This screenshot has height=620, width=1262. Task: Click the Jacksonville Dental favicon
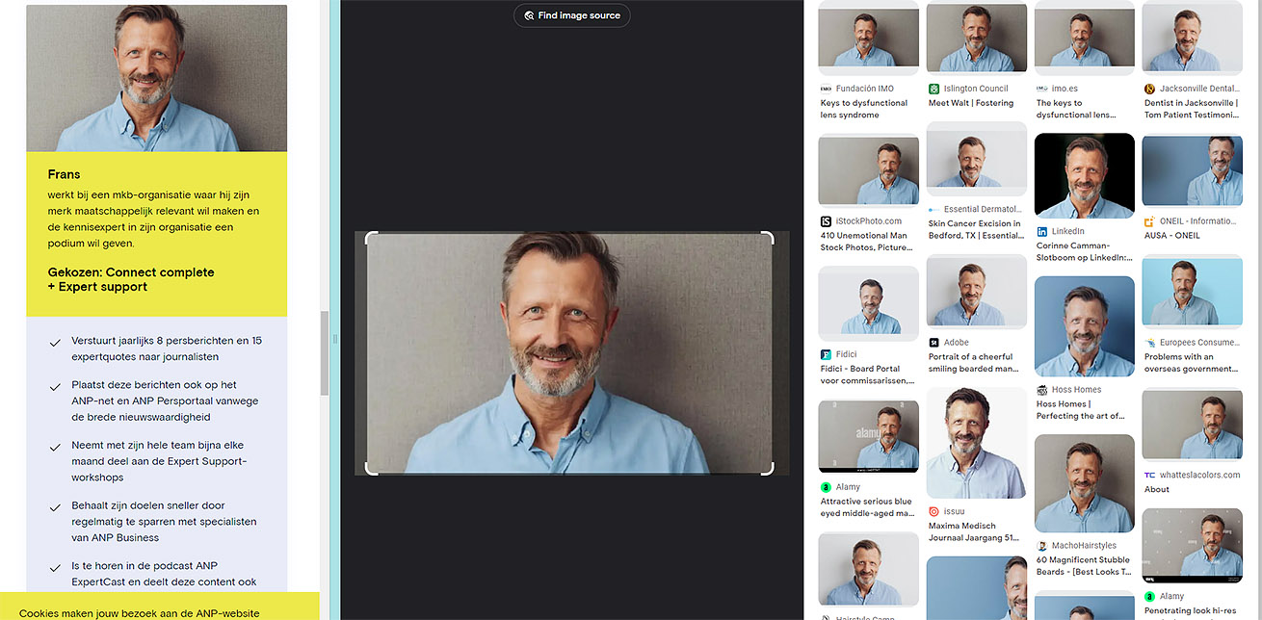(1149, 89)
